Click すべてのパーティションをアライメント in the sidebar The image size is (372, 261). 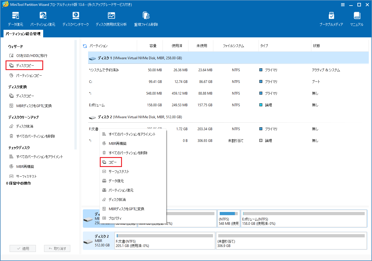pyautogui.click(x=36, y=156)
